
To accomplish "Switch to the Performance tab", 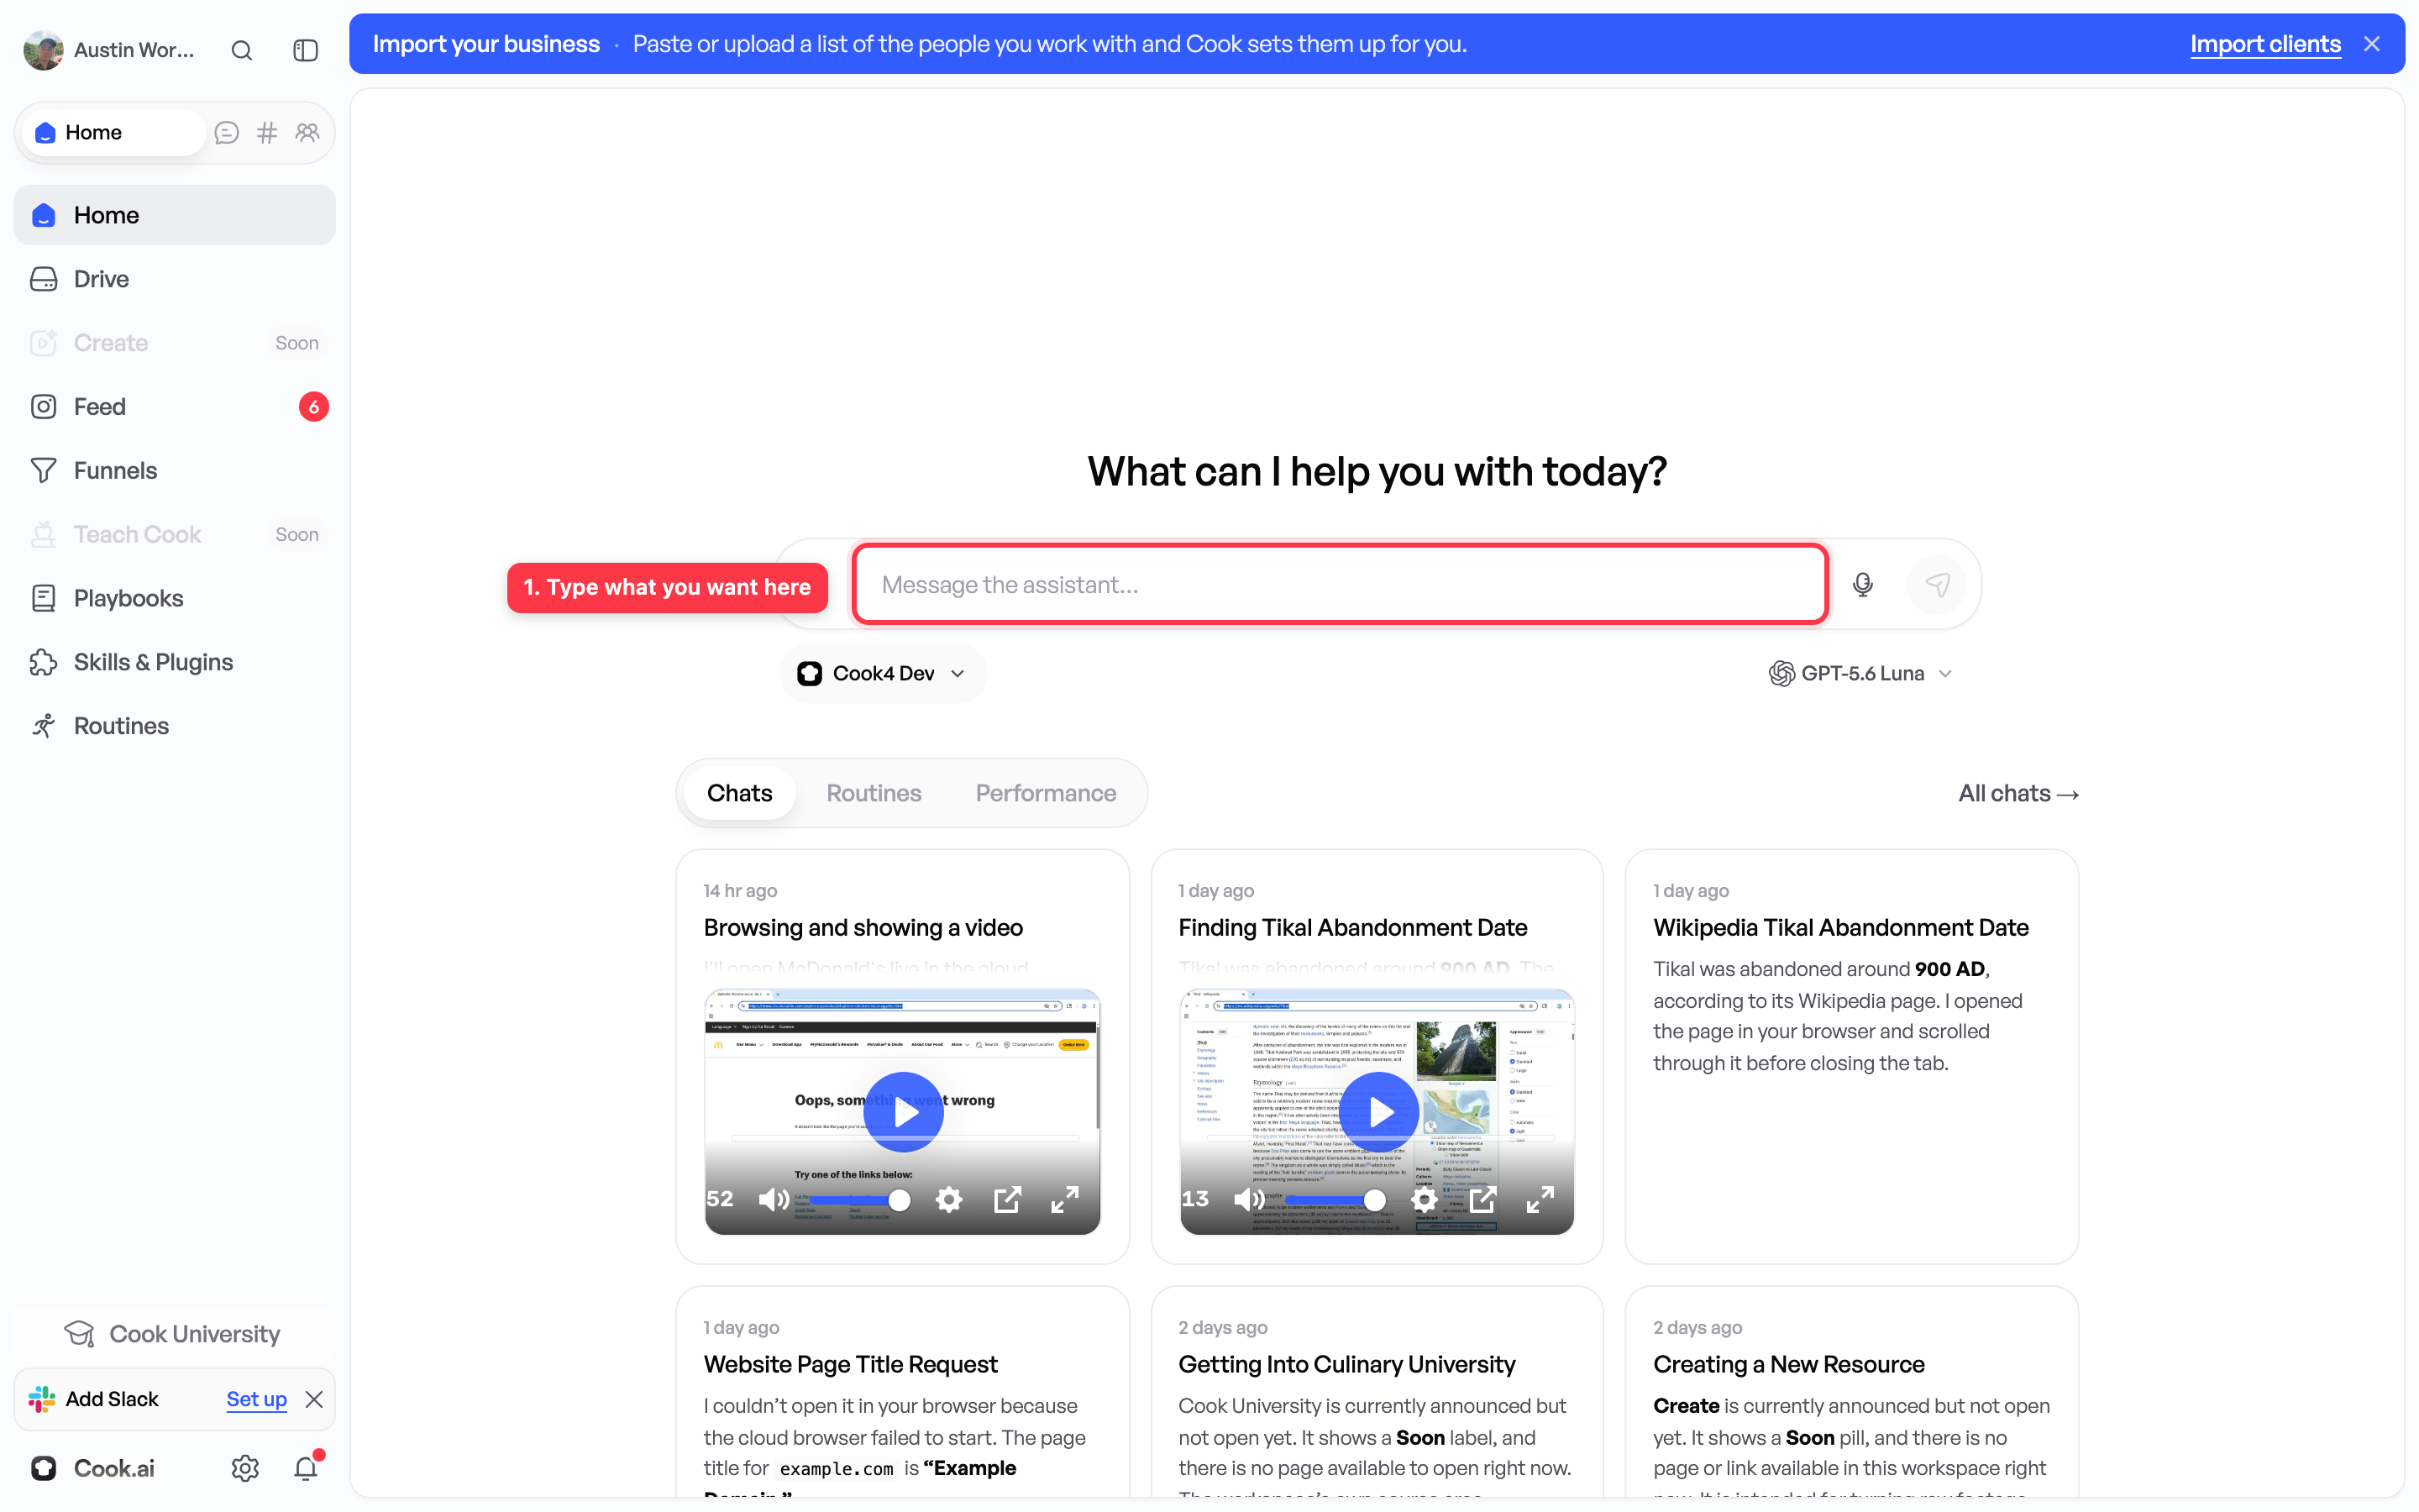I will pos(1046,793).
